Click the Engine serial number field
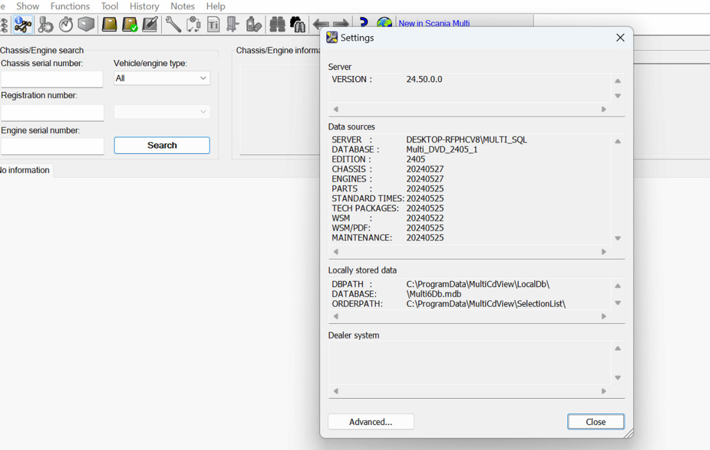Viewport: 710px width, 450px height. pyautogui.click(x=52, y=146)
